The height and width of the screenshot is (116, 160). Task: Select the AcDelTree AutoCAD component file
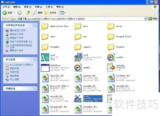tap(55, 68)
